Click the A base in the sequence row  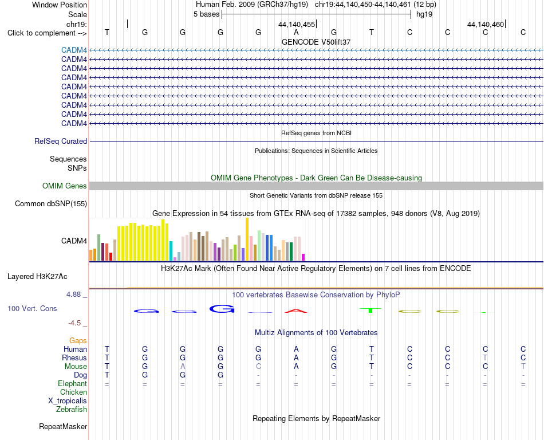296,32
